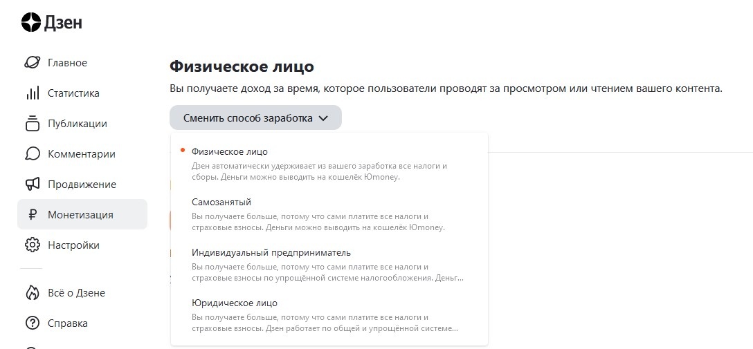The width and height of the screenshot is (753, 349).
Task: Click the description starting 'Вы получаете доход за время'
Action: (446, 89)
